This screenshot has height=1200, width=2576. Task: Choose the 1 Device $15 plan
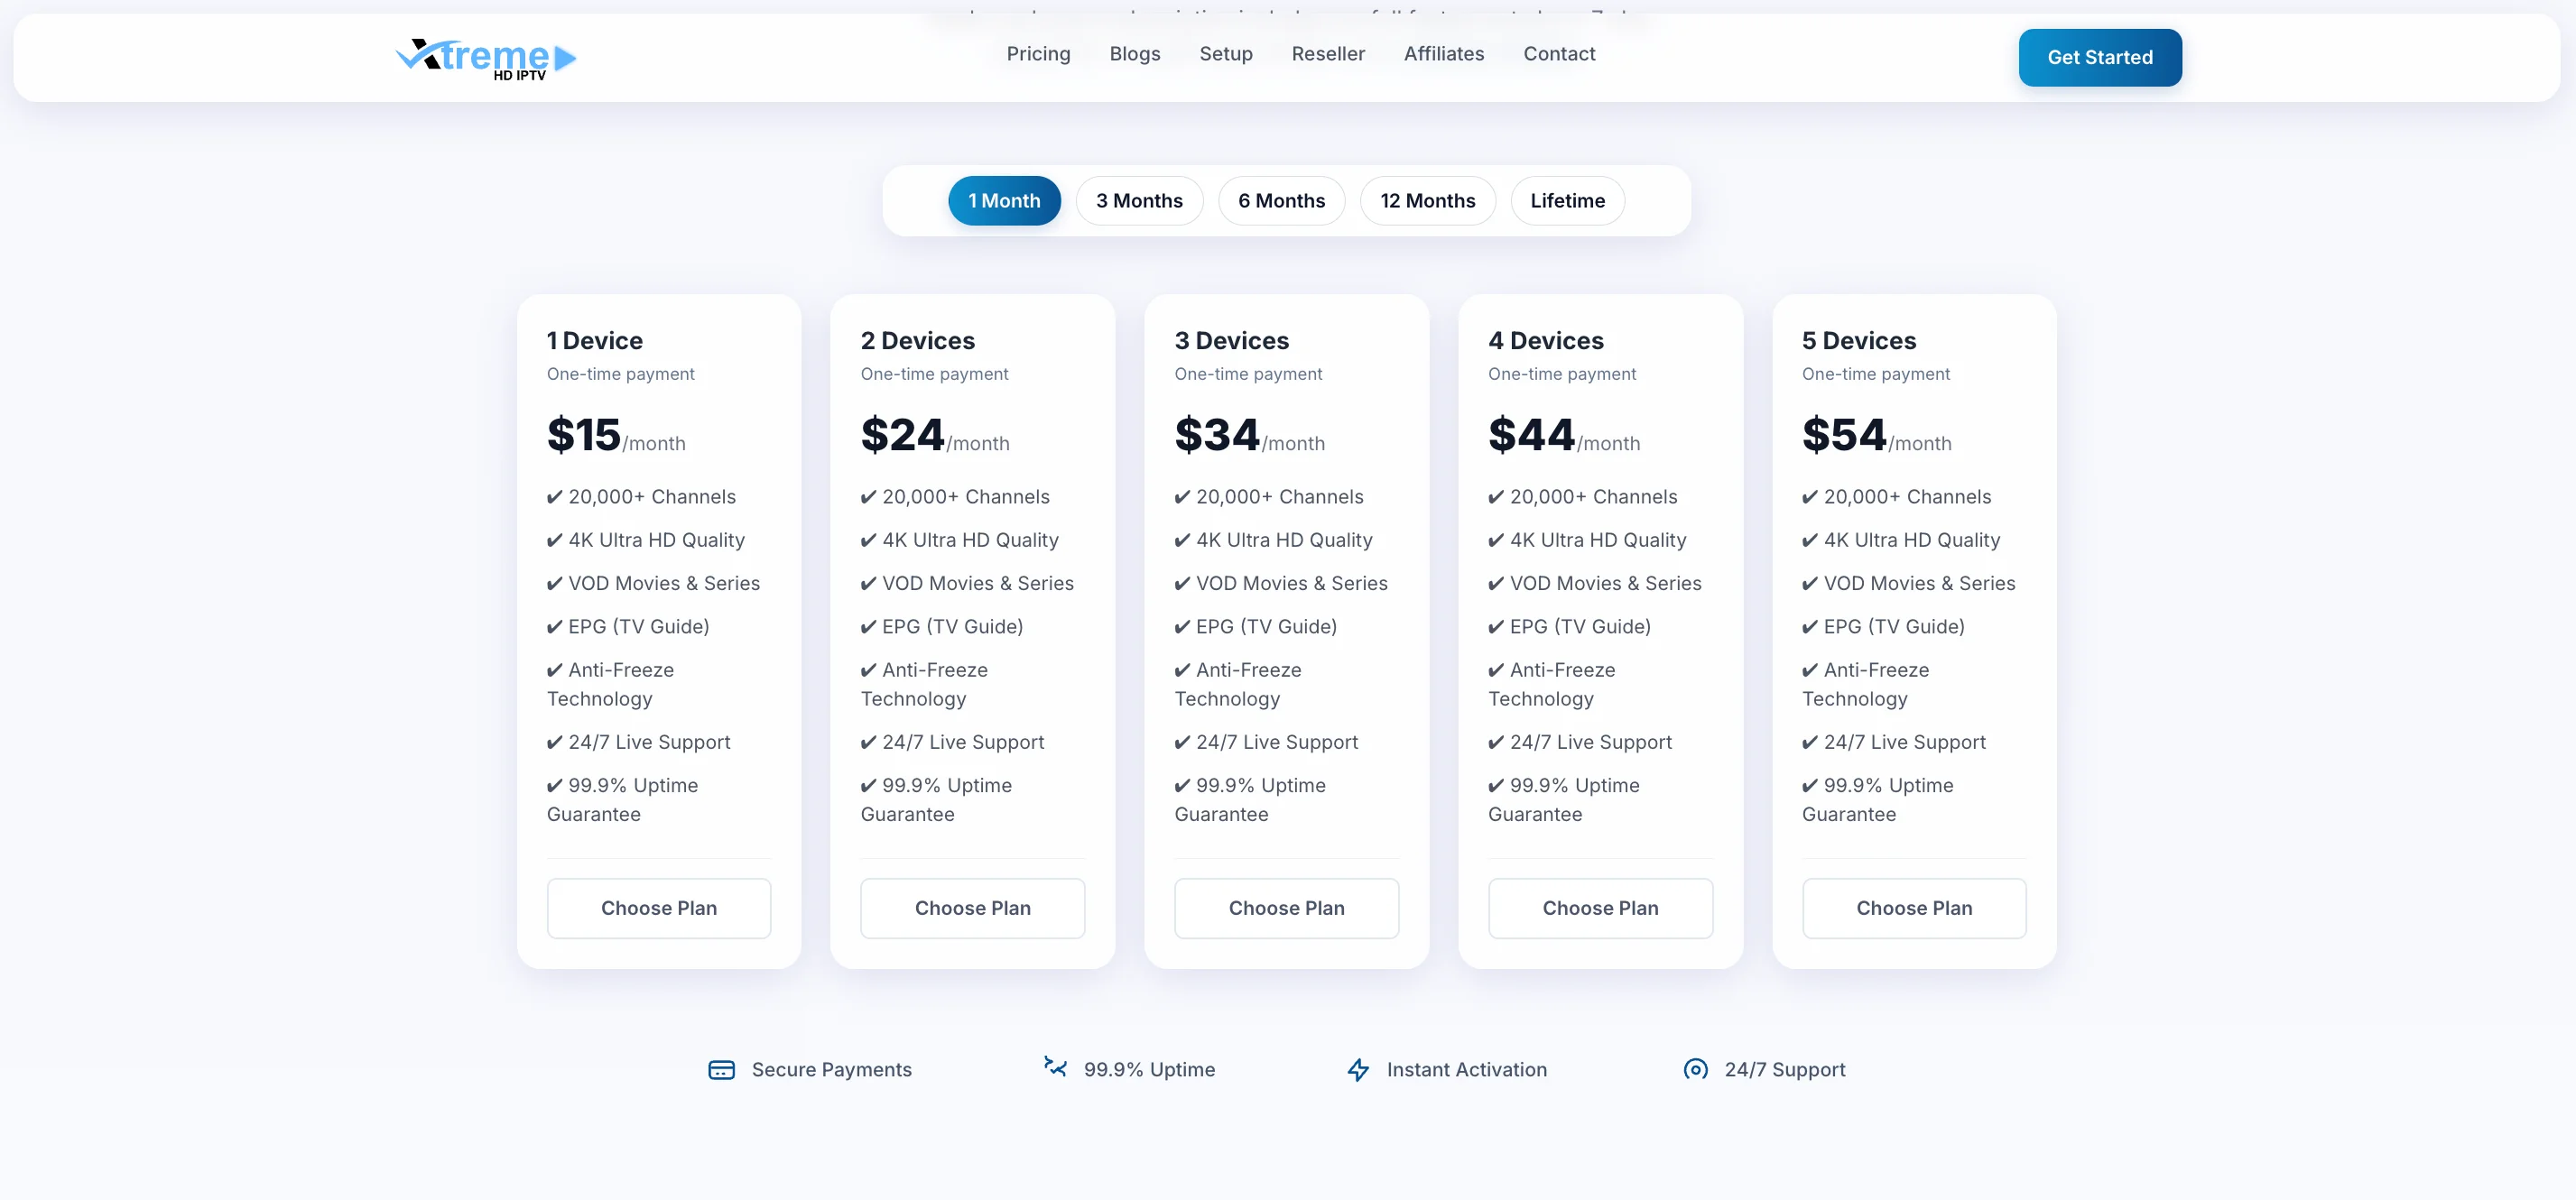pos(658,908)
